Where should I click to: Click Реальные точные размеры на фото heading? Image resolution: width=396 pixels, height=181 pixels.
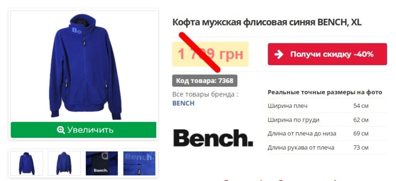point(325,92)
